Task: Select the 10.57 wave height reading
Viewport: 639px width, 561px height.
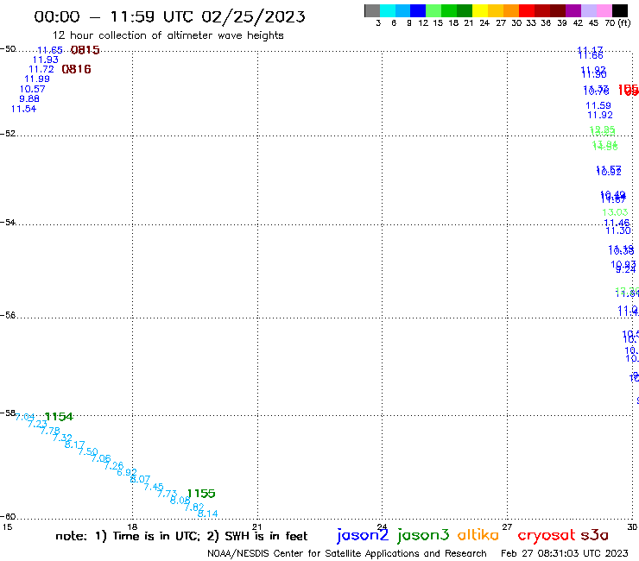Action: (x=33, y=89)
